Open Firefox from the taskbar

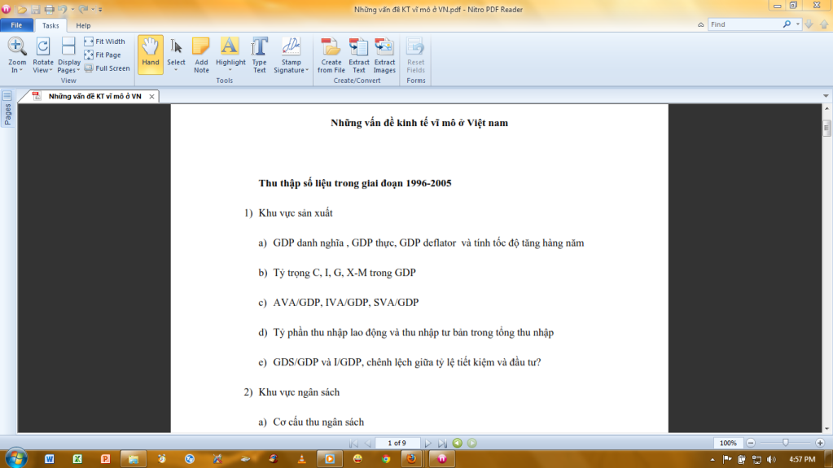tap(412, 459)
